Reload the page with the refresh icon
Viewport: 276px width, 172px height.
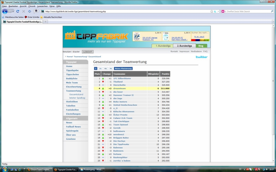pyautogui.click(x=18, y=11)
